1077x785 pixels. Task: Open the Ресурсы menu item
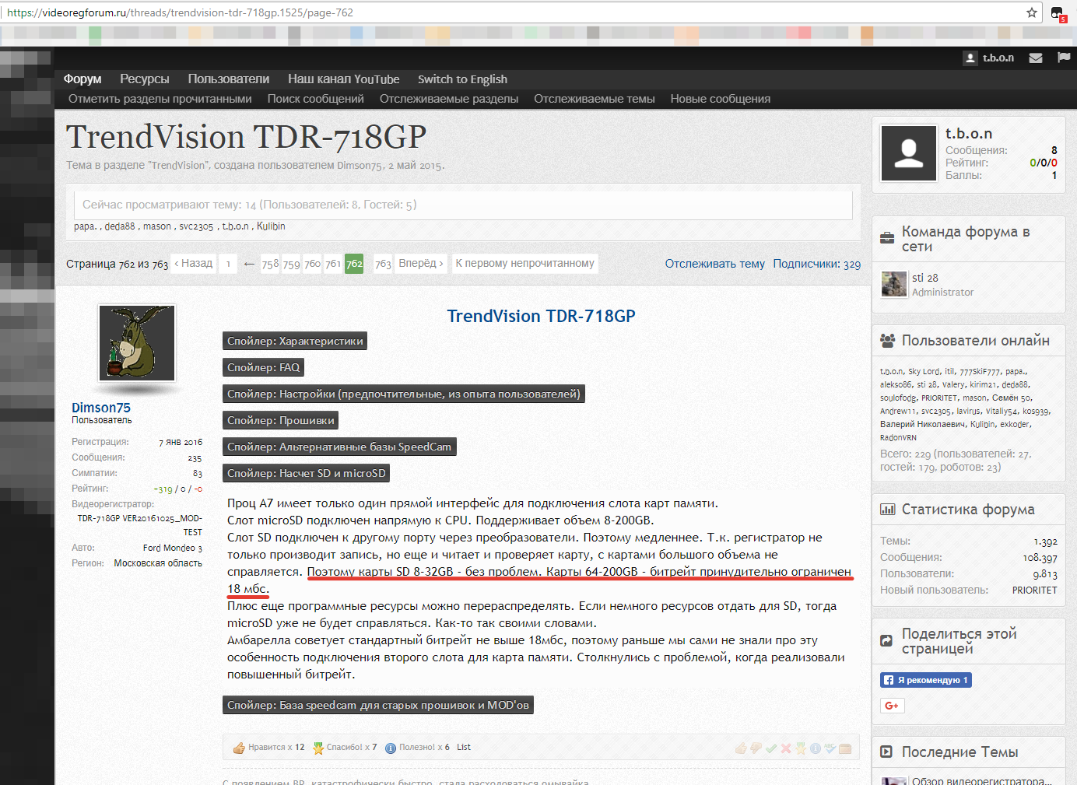(x=144, y=79)
